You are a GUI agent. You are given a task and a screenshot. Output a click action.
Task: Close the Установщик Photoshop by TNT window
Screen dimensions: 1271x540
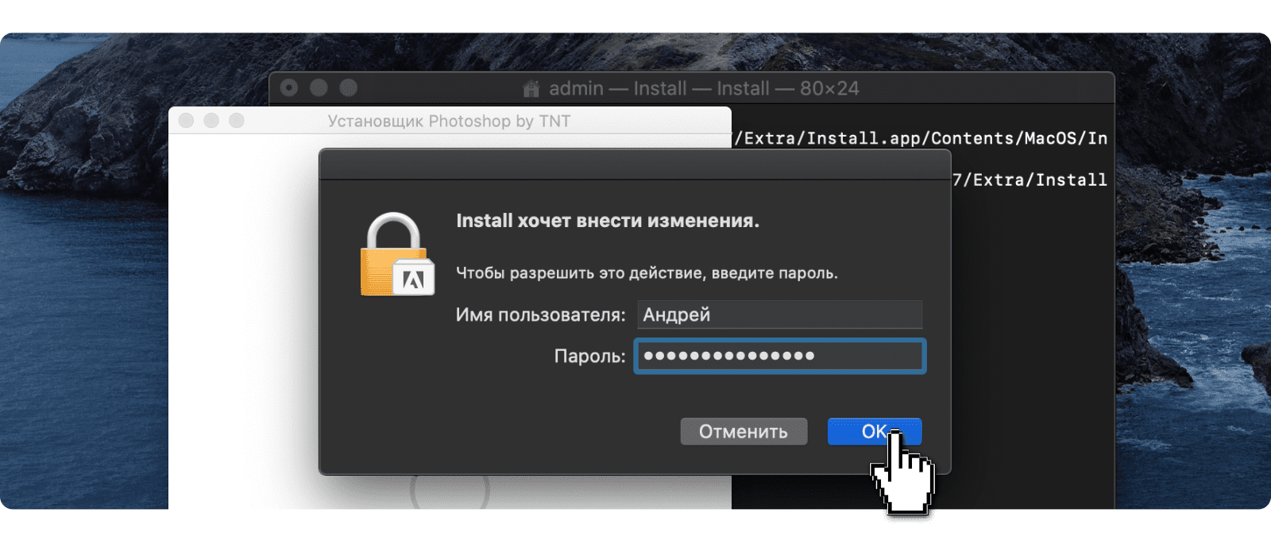(186, 121)
